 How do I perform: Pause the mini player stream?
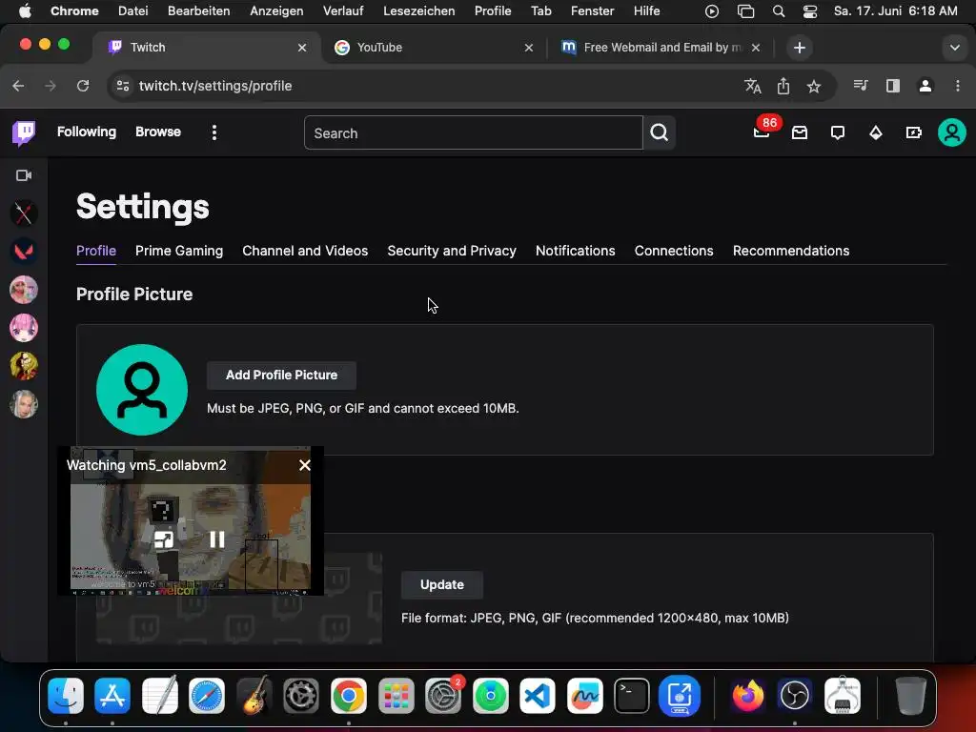(x=216, y=539)
